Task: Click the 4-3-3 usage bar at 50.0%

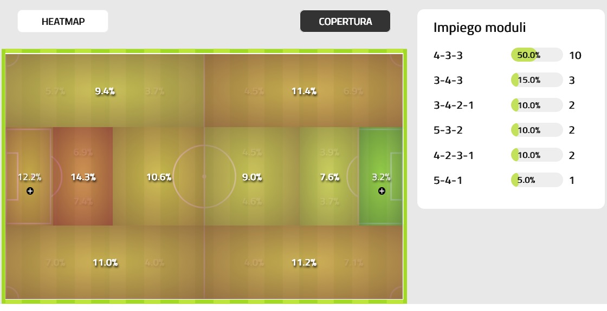Action: click(x=537, y=55)
